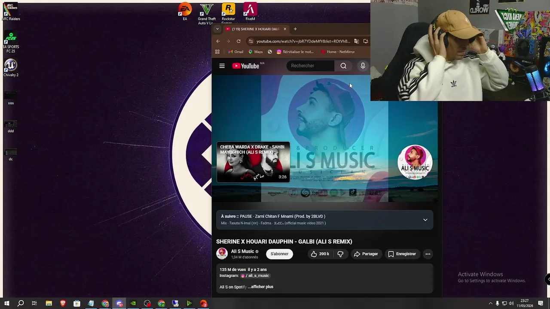Click the YouTube search magnifier button
This screenshot has height=309, width=550.
click(343, 66)
